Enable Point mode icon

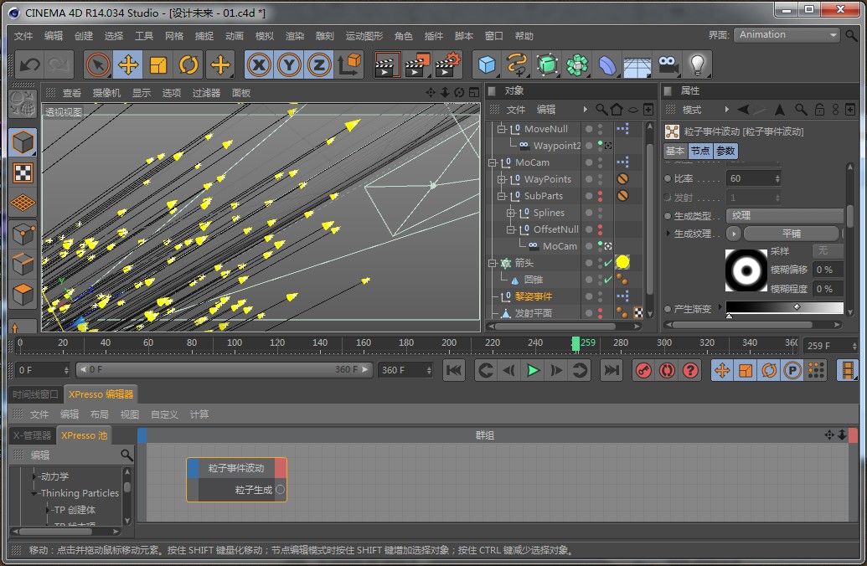click(23, 234)
